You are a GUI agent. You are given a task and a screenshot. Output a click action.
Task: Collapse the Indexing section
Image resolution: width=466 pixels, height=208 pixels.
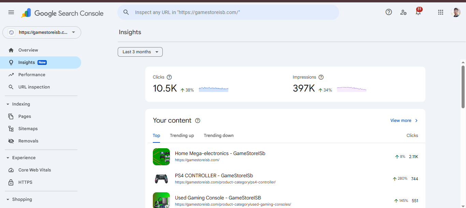pyautogui.click(x=8, y=104)
